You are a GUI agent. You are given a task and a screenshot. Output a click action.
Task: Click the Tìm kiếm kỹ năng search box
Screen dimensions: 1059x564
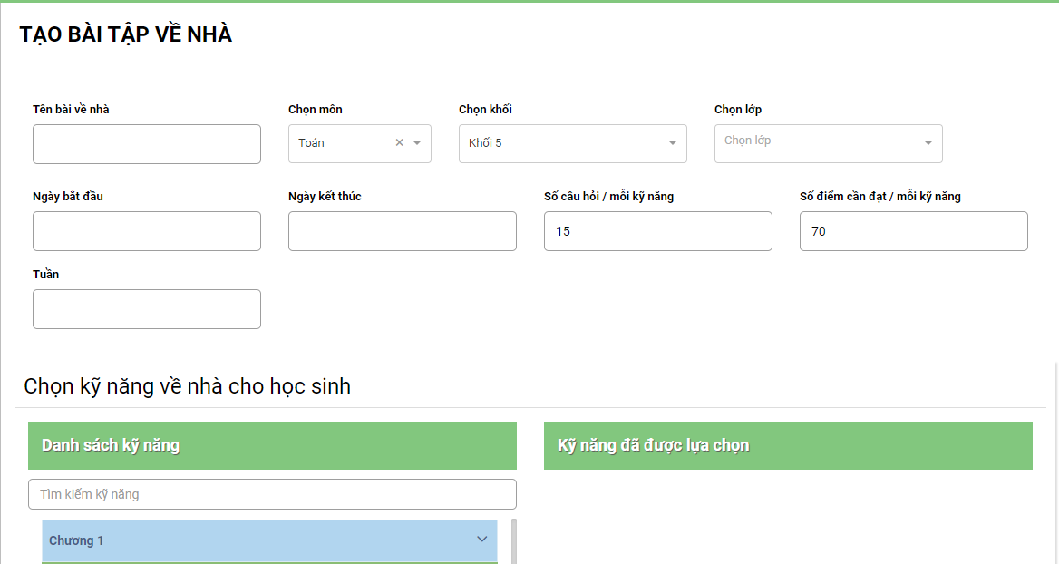272,494
